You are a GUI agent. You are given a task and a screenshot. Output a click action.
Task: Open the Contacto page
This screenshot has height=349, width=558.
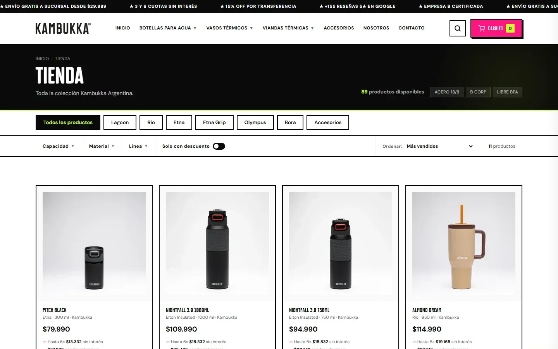coord(412,28)
